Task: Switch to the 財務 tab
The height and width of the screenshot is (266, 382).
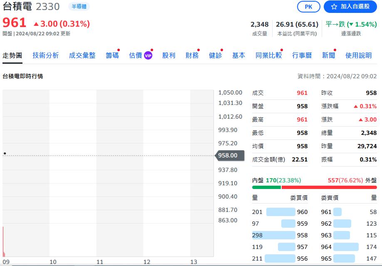Action: pos(192,56)
